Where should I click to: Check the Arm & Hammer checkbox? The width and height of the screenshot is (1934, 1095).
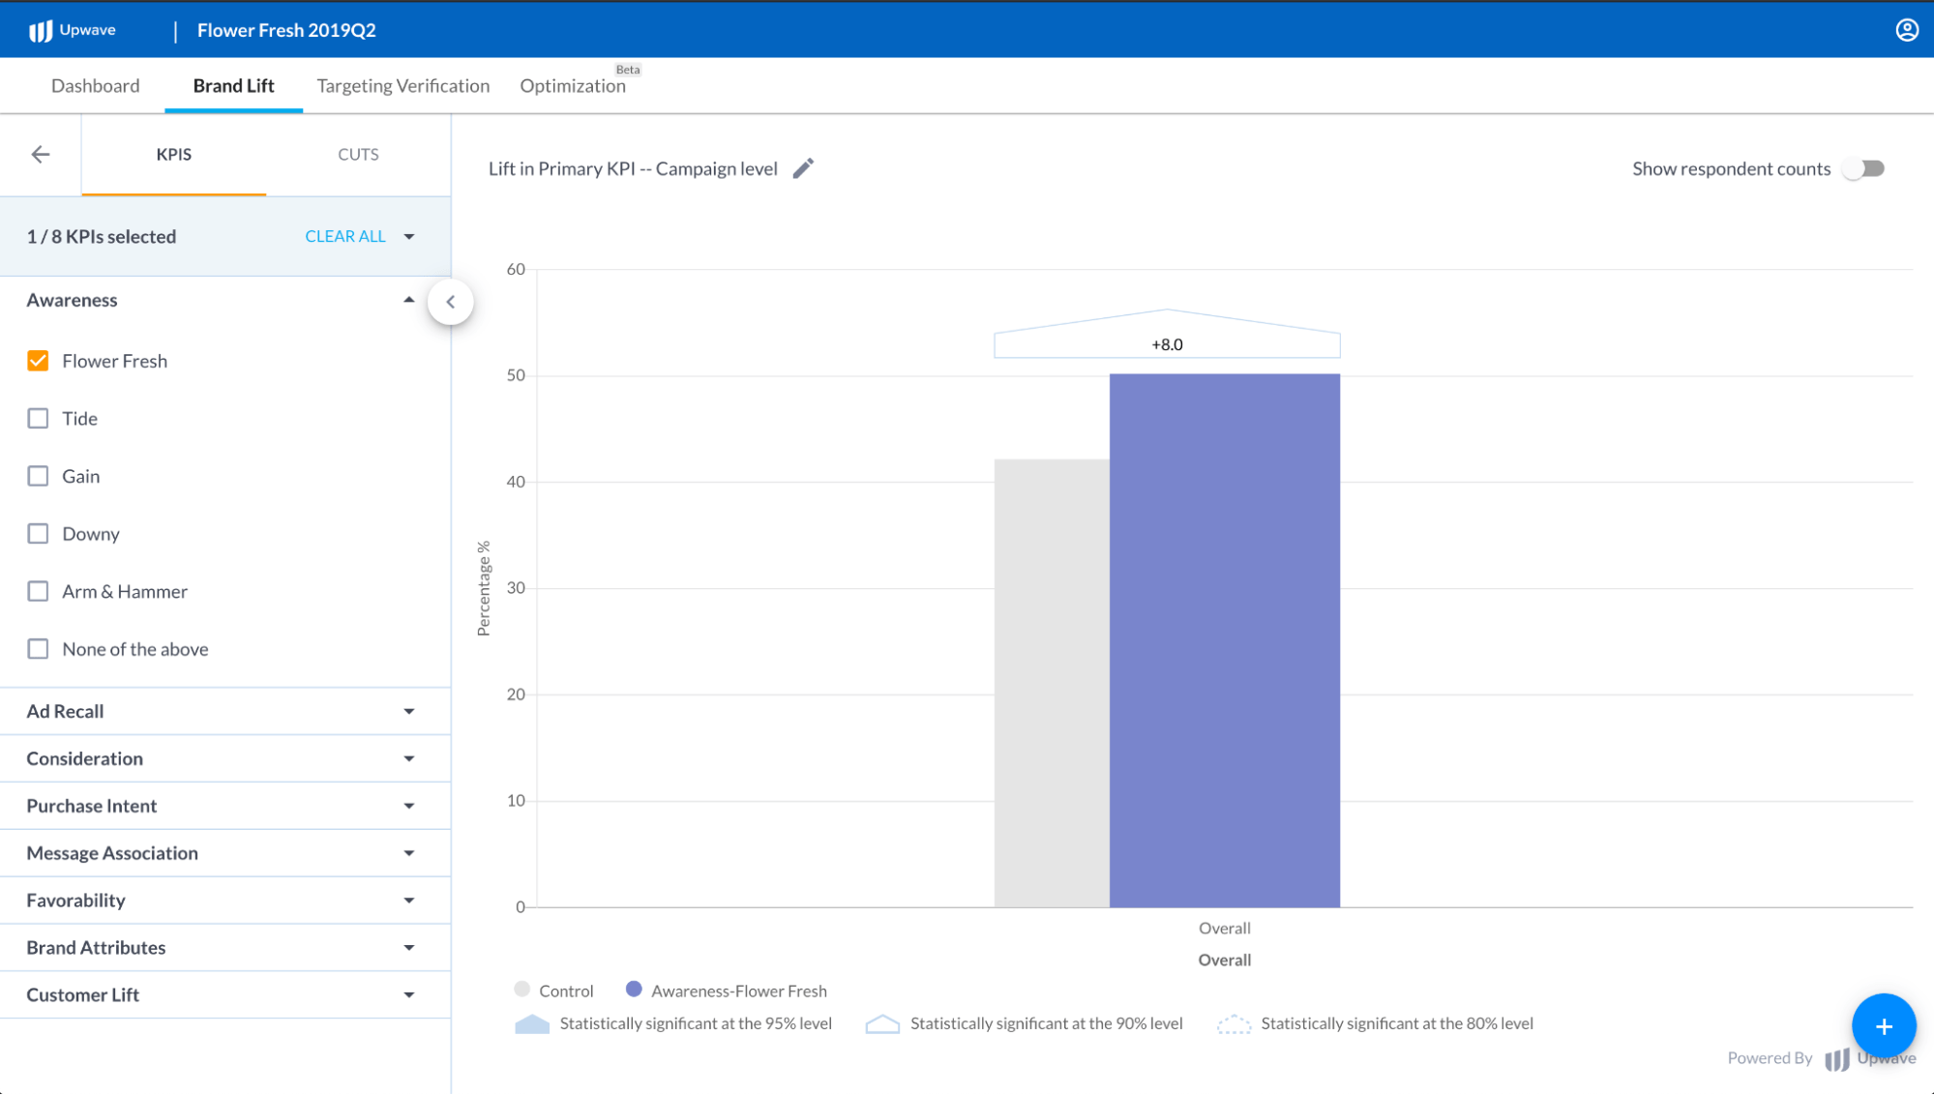pyautogui.click(x=38, y=591)
